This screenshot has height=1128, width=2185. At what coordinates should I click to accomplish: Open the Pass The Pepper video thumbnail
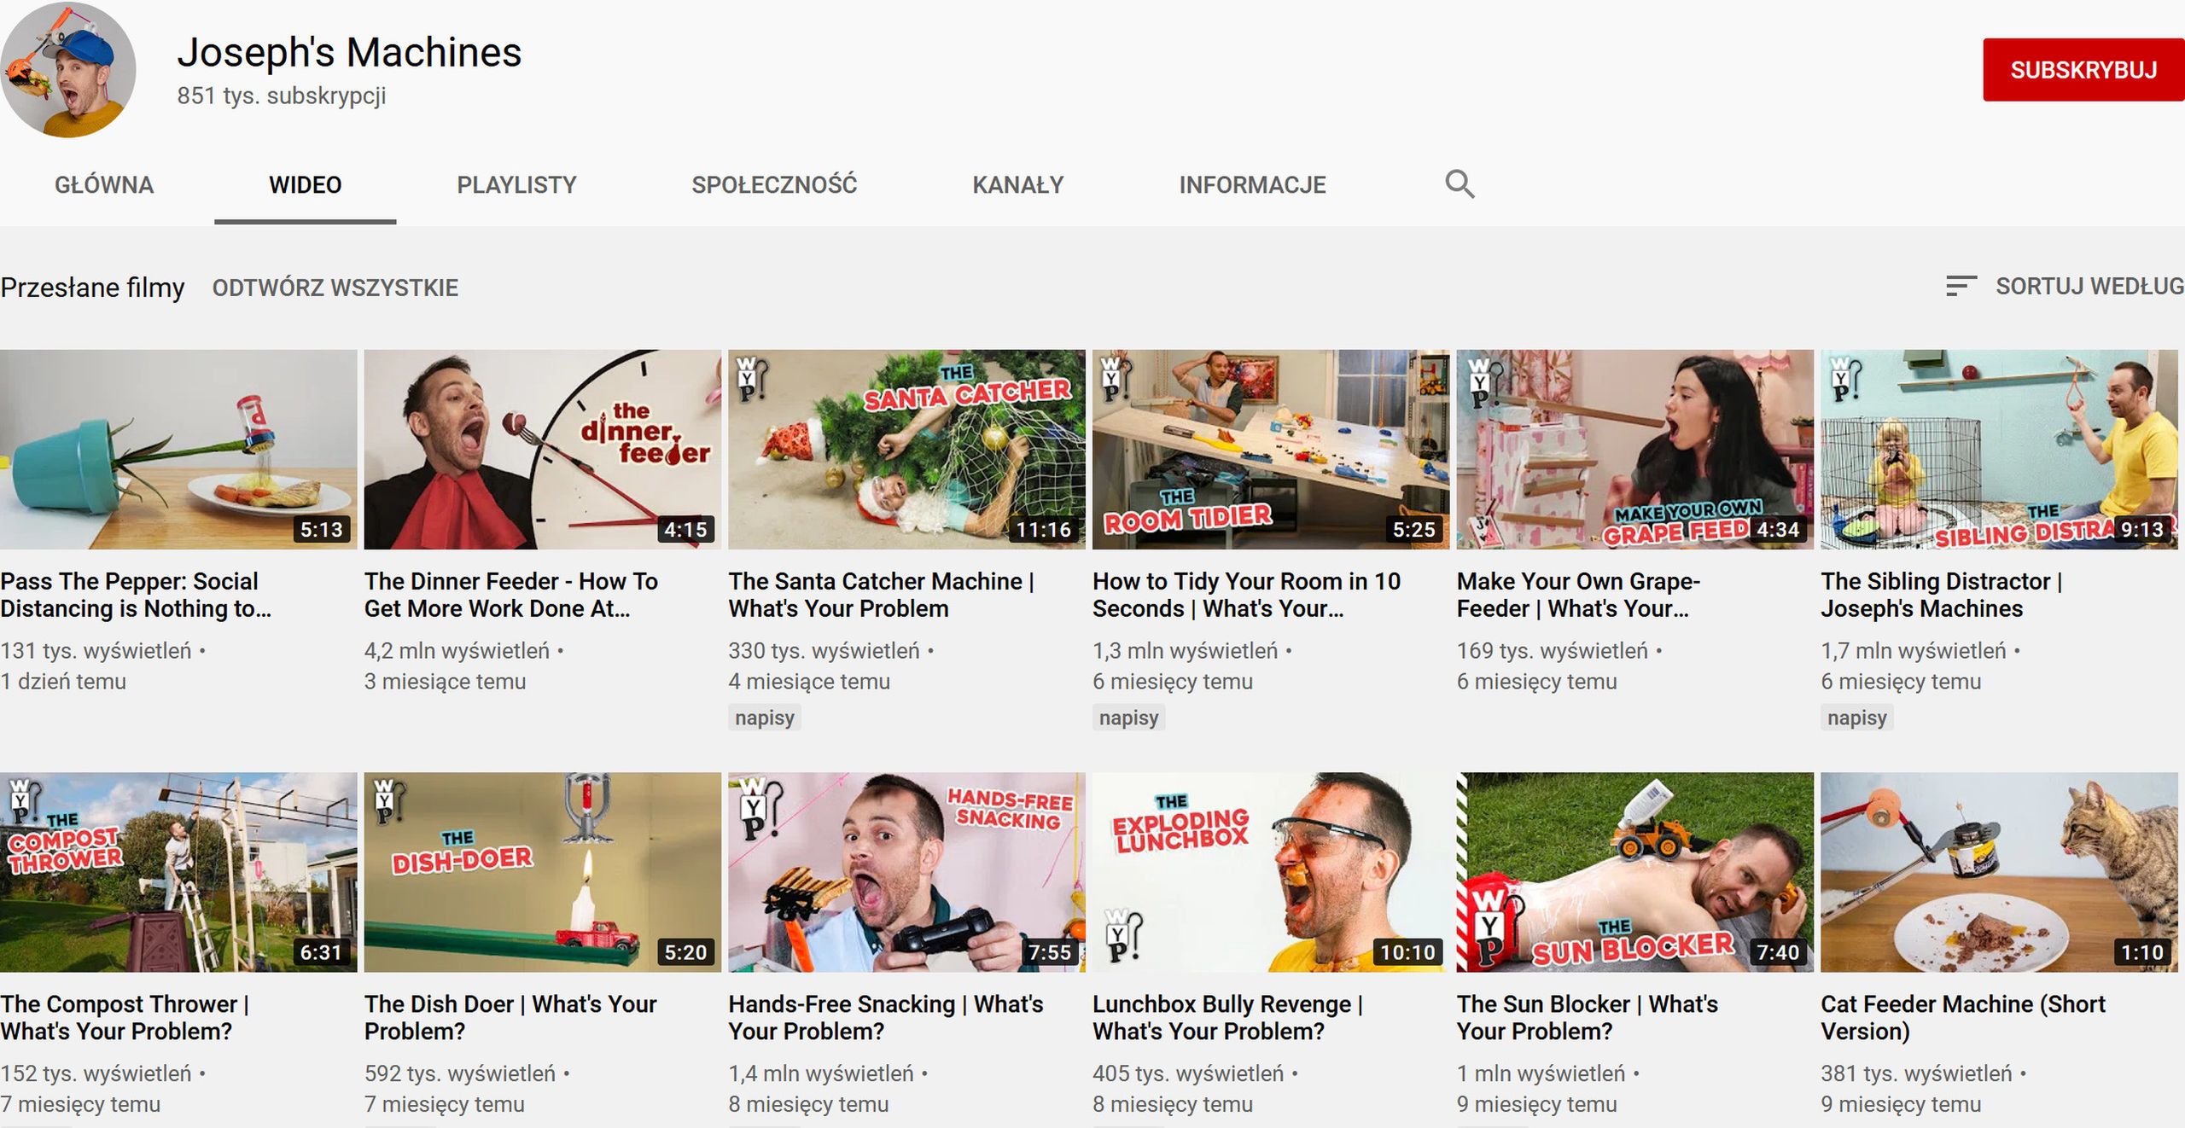pyautogui.click(x=178, y=449)
